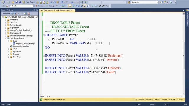Click the Parse checkmark icon
189x106 pixels.
click(60, 6)
